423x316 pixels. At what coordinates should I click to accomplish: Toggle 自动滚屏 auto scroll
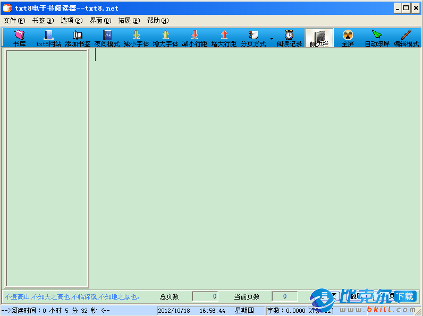(377, 38)
